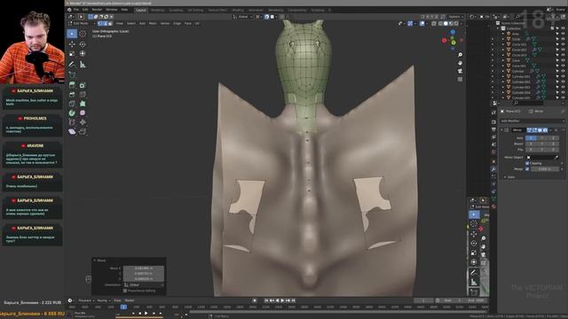568x319 pixels.
Task: Open the Modifiers wrench properties tab
Action: coord(493,169)
